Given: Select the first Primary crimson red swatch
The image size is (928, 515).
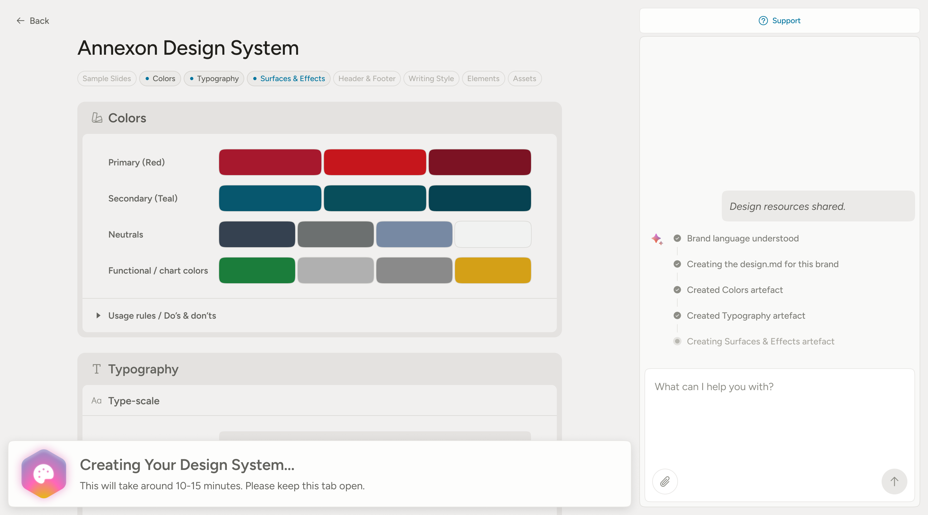Looking at the screenshot, I should 270,162.
